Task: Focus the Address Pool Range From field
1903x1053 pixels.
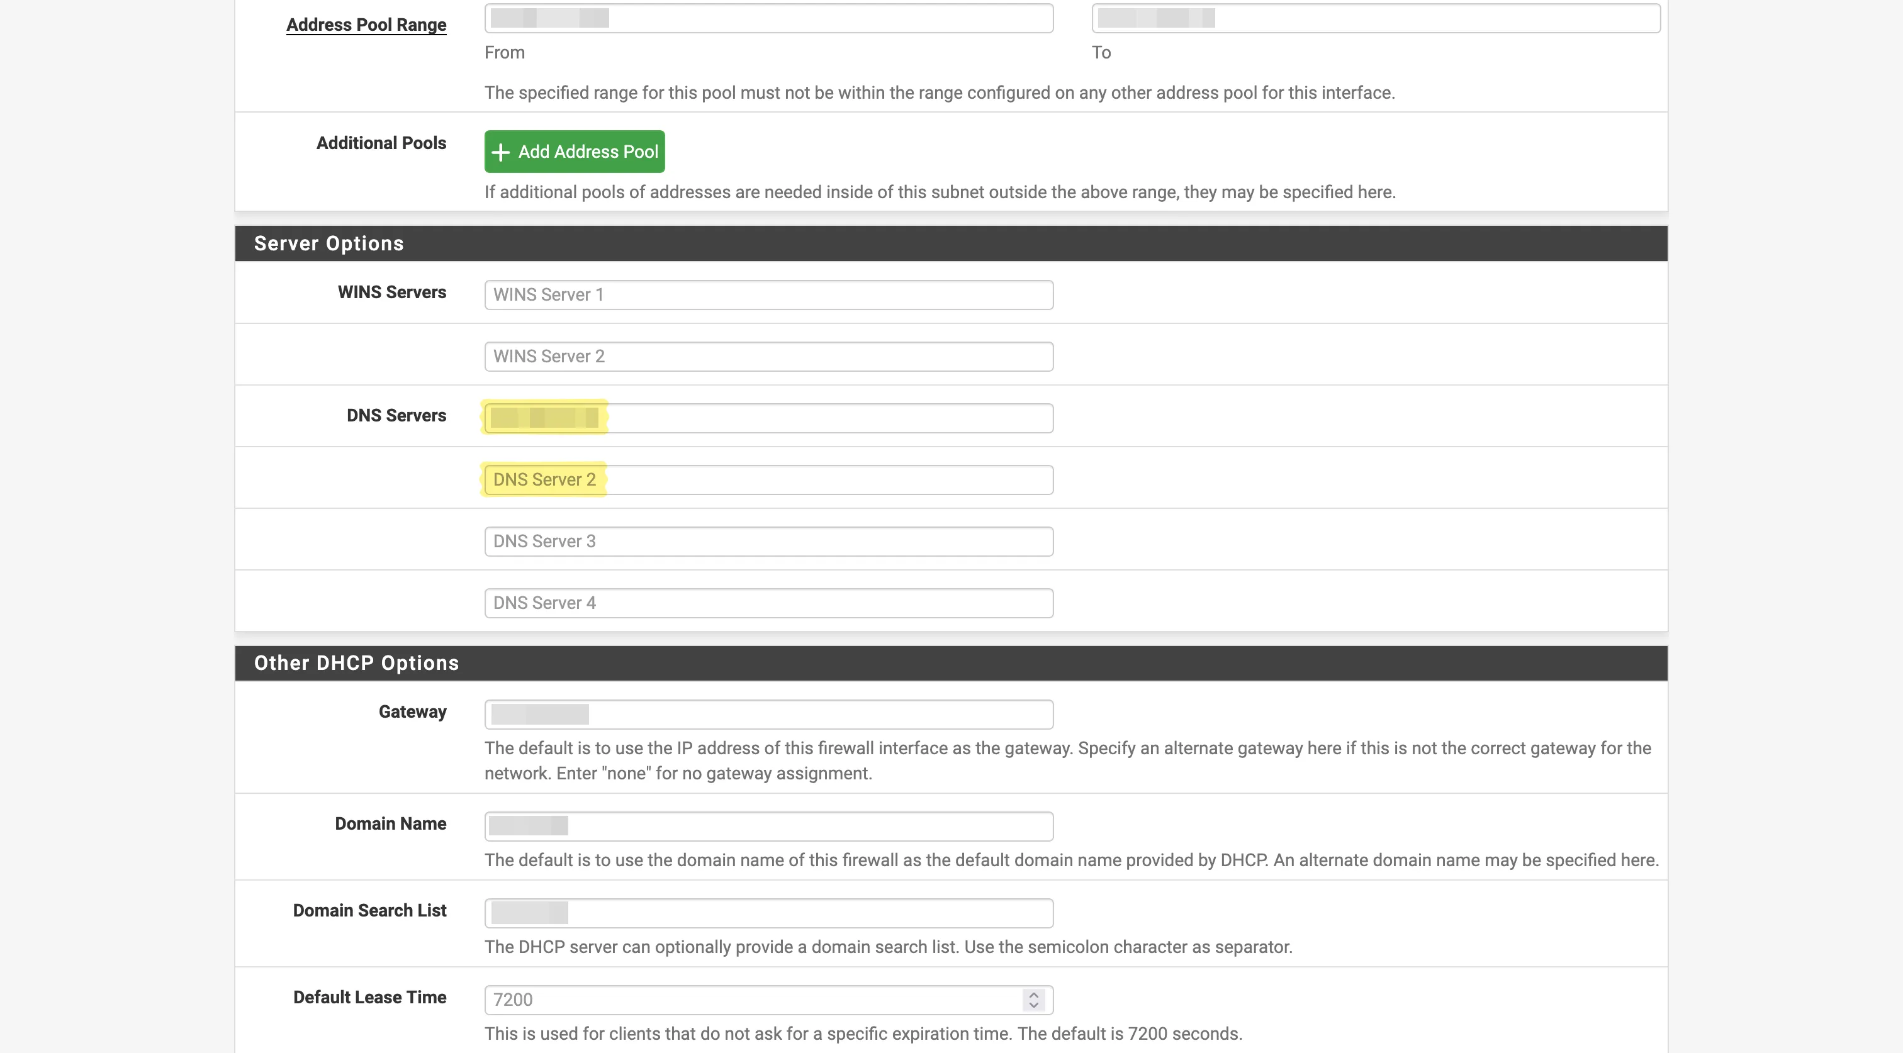Action: (x=768, y=18)
